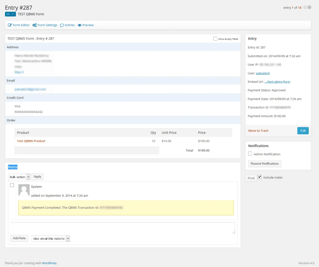Viewport: 319px width, 267px height.
Task: Go to next entry arrow icon
Action: point(309,7)
